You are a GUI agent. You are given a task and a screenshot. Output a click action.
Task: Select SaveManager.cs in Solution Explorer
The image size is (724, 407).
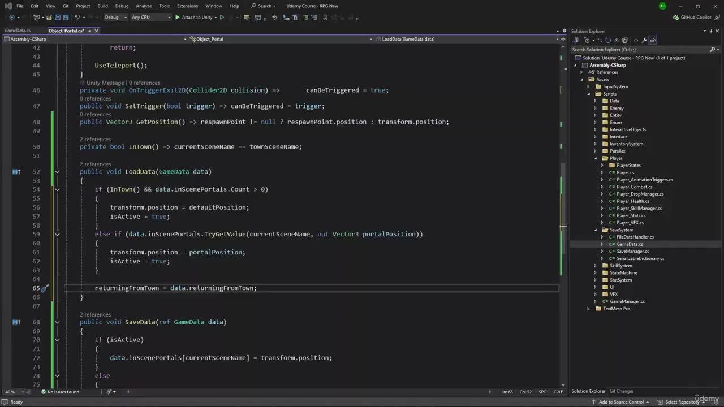(632, 252)
